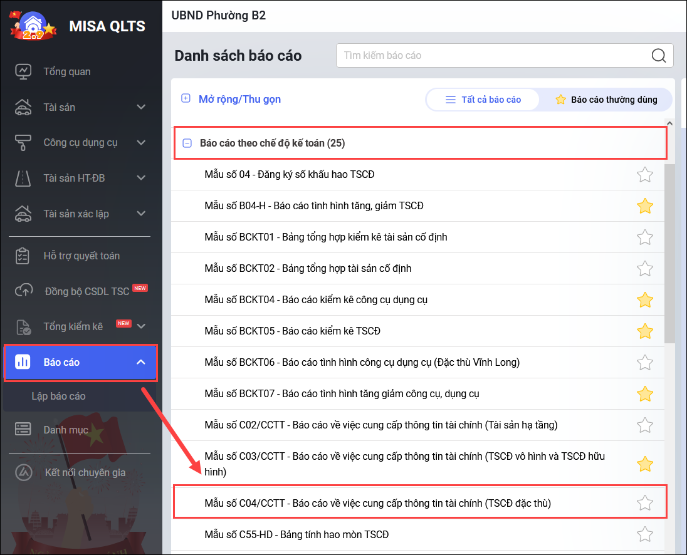Open C03/CCTT TSCĐ vô hình và hữu hình

tap(405, 464)
